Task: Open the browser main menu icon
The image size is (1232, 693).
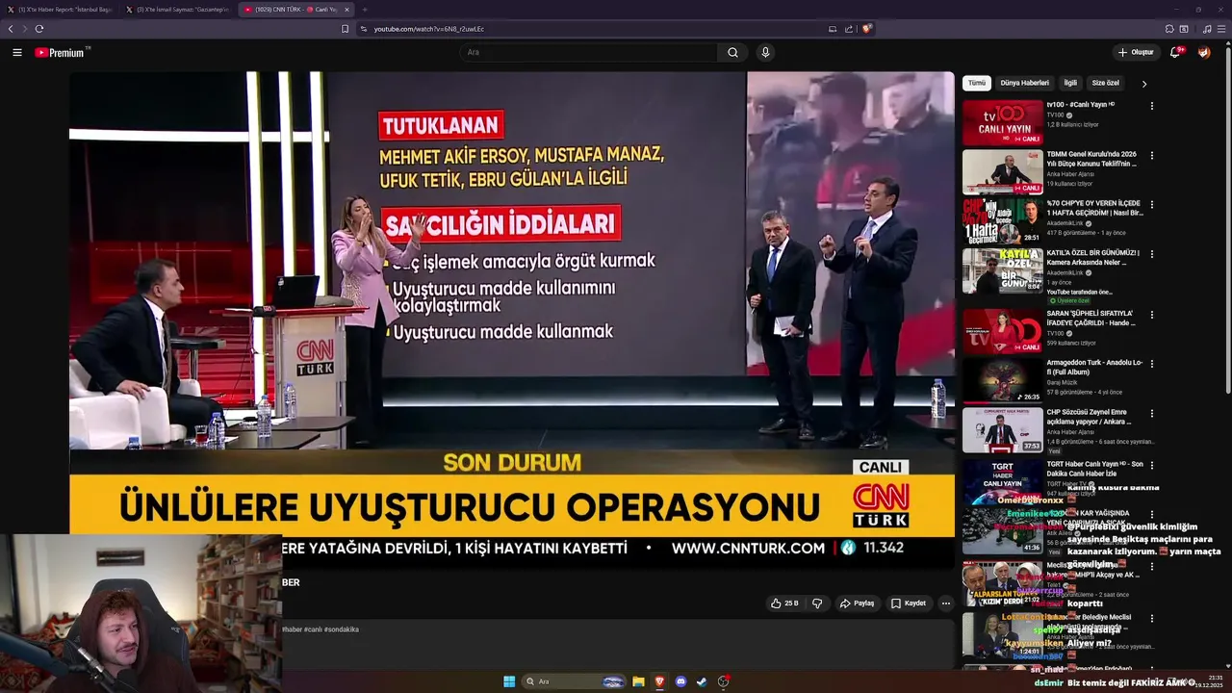Action: click(1222, 29)
